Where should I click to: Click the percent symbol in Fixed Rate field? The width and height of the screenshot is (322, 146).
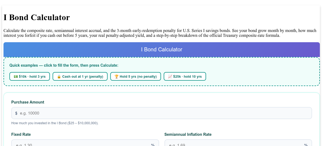click(x=153, y=145)
